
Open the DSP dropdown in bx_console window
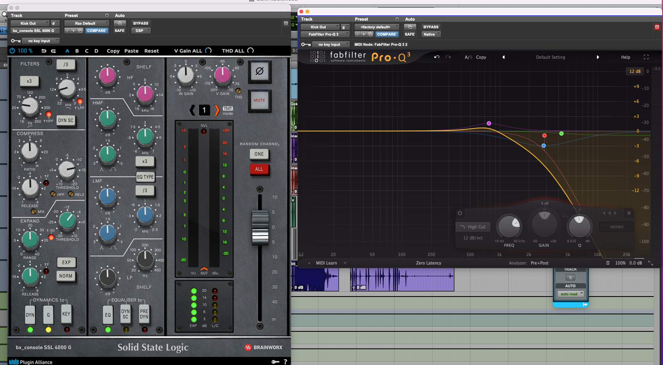click(x=141, y=30)
